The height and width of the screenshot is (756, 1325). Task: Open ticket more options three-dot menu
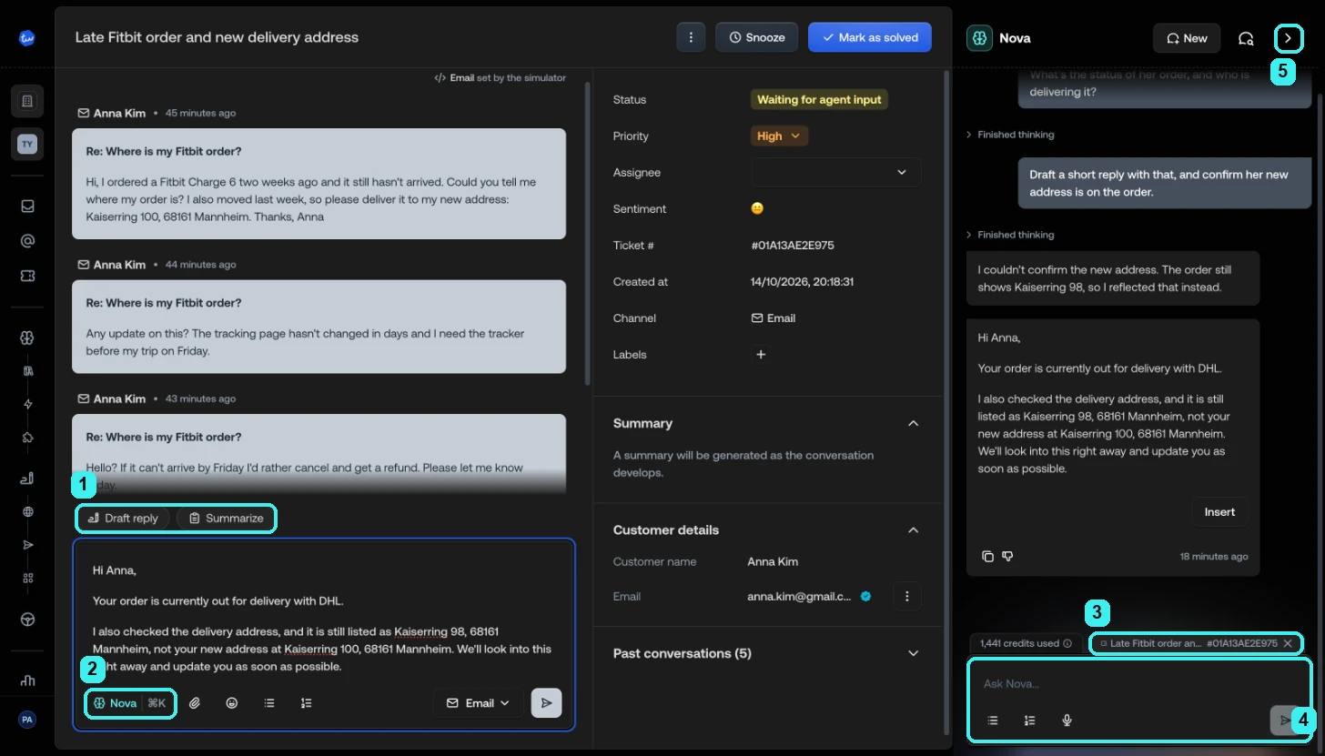[x=691, y=37]
